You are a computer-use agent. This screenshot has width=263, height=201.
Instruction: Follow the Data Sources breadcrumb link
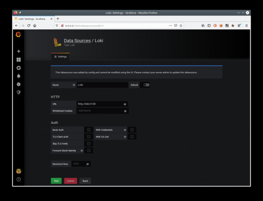coord(77,41)
